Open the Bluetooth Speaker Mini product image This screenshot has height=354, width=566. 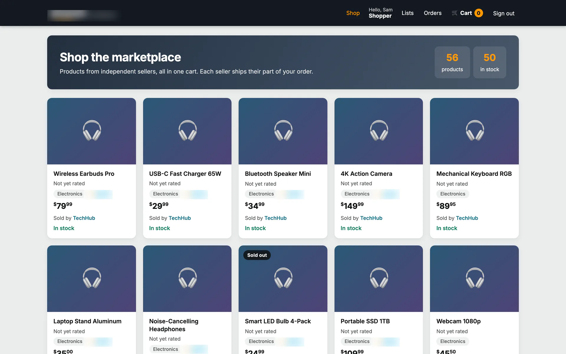(x=283, y=131)
